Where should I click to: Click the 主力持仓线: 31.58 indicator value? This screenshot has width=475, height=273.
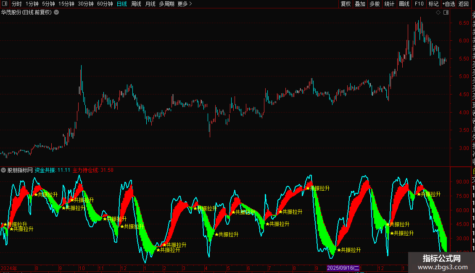click(x=93, y=171)
